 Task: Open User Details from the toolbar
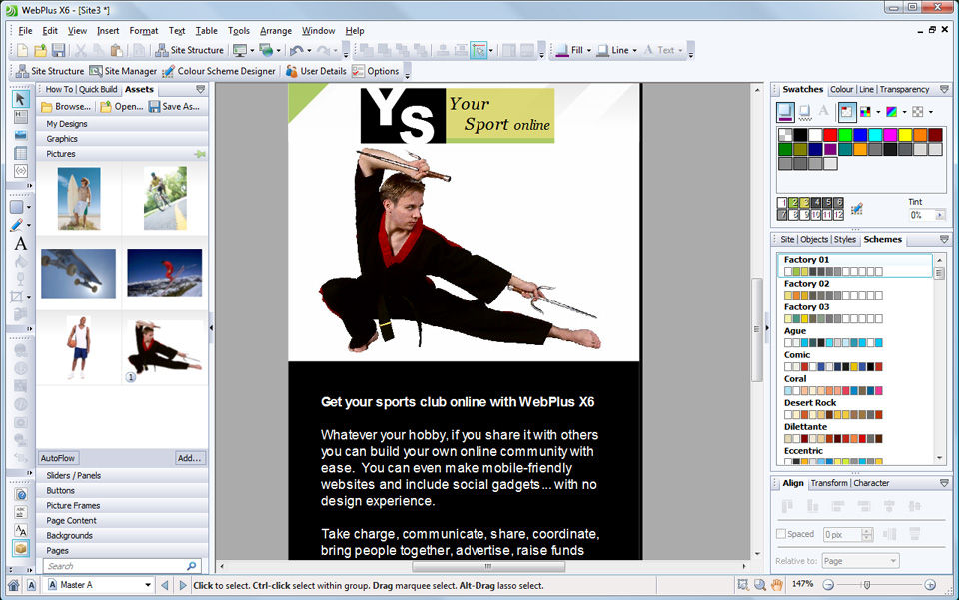coord(316,71)
